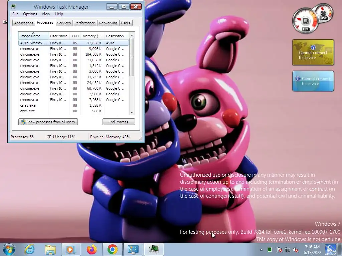Image resolution: width=342 pixels, height=256 pixels.
Task: Switch to the Users tab
Action: click(126, 23)
